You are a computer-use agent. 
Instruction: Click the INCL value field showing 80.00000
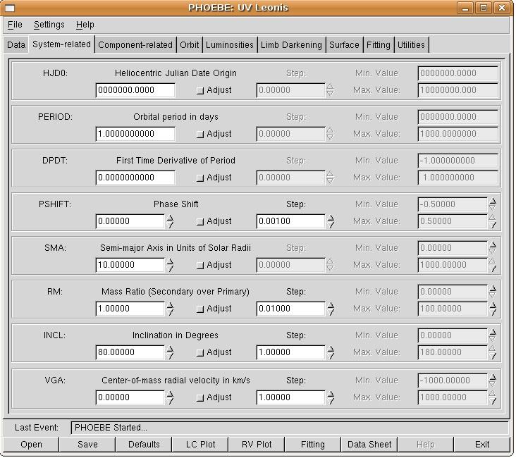click(x=130, y=352)
